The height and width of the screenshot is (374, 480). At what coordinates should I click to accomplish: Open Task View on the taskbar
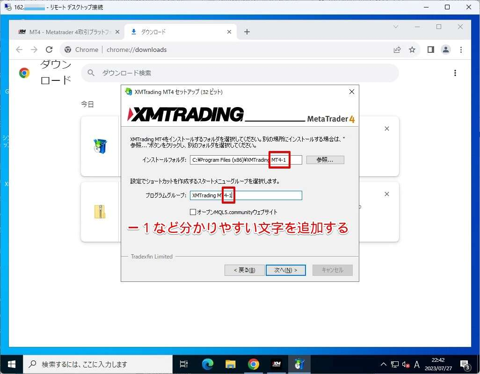[184, 364]
